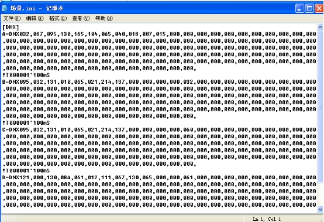Click the D-DMX121 line text

tap(159, 177)
